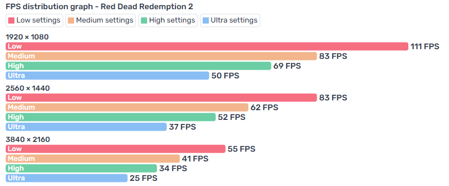The height and width of the screenshot is (186, 449).
Task: Click the blue Ultra settings color swatch
Action: [x=206, y=20]
